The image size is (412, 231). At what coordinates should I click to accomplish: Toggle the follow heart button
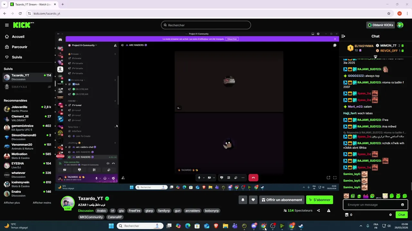[x=253, y=200]
